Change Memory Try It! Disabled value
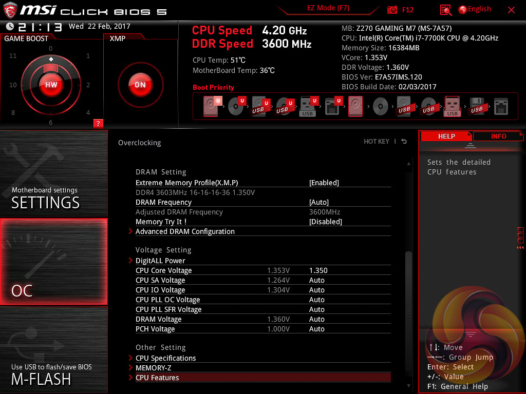This screenshot has width=526, height=394. (x=325, y=222)
